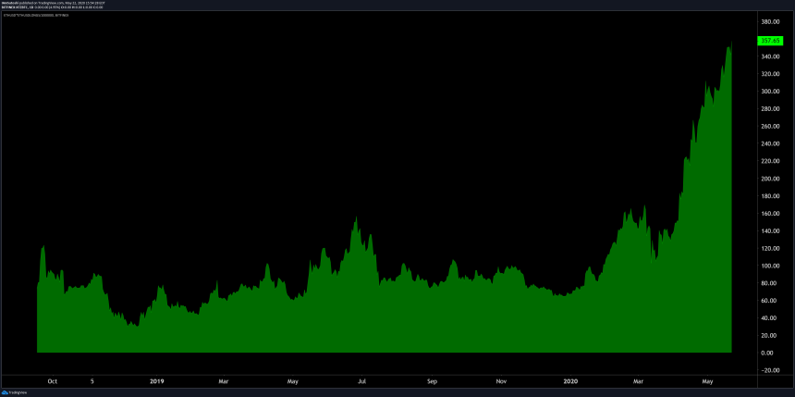The height and width of the screenshot is (397, 795).
Task: Click the 2020 label on time axis
Action: [x=569, y=380]
